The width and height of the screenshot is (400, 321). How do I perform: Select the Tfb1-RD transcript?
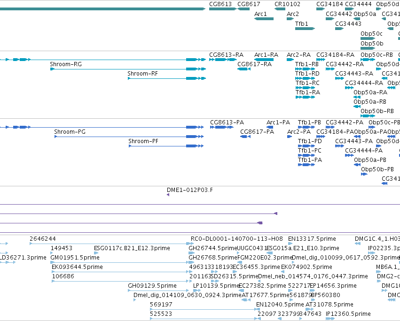coord(305,78)
